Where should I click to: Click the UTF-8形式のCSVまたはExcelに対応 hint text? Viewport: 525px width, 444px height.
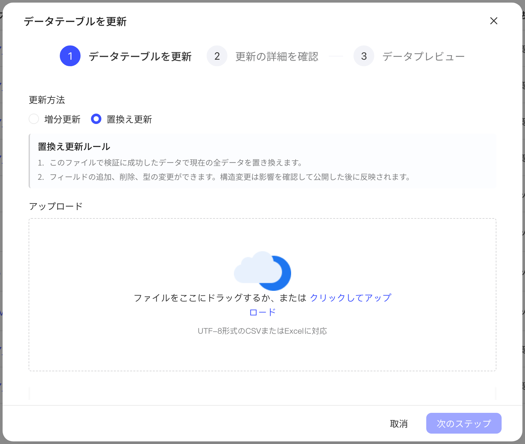(x=262, y=331)
